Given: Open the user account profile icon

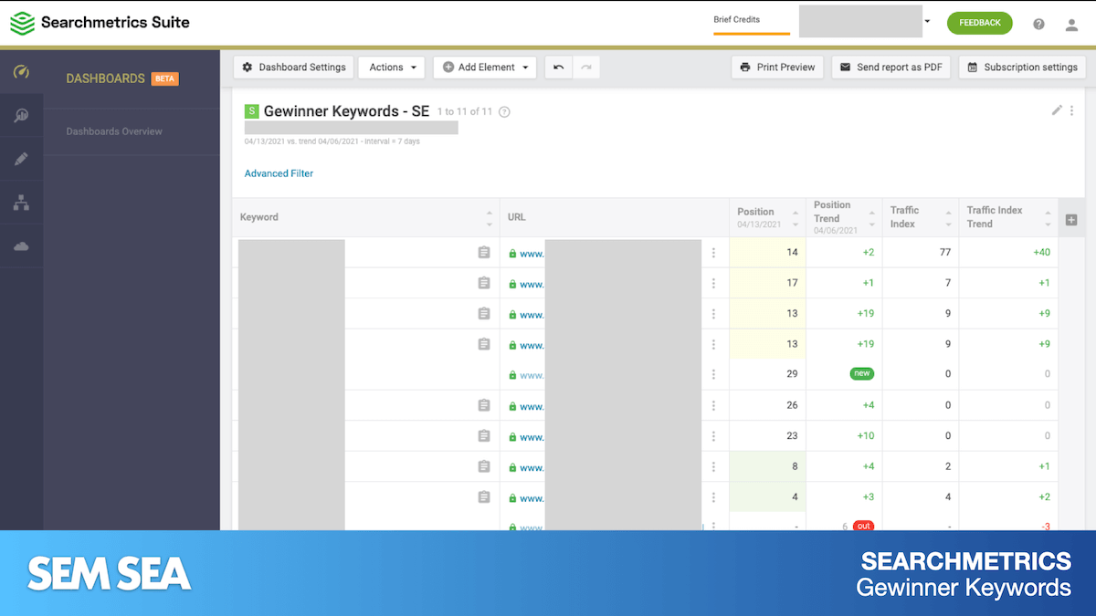Looking at the screenshot, I should tap(1071, 24).
